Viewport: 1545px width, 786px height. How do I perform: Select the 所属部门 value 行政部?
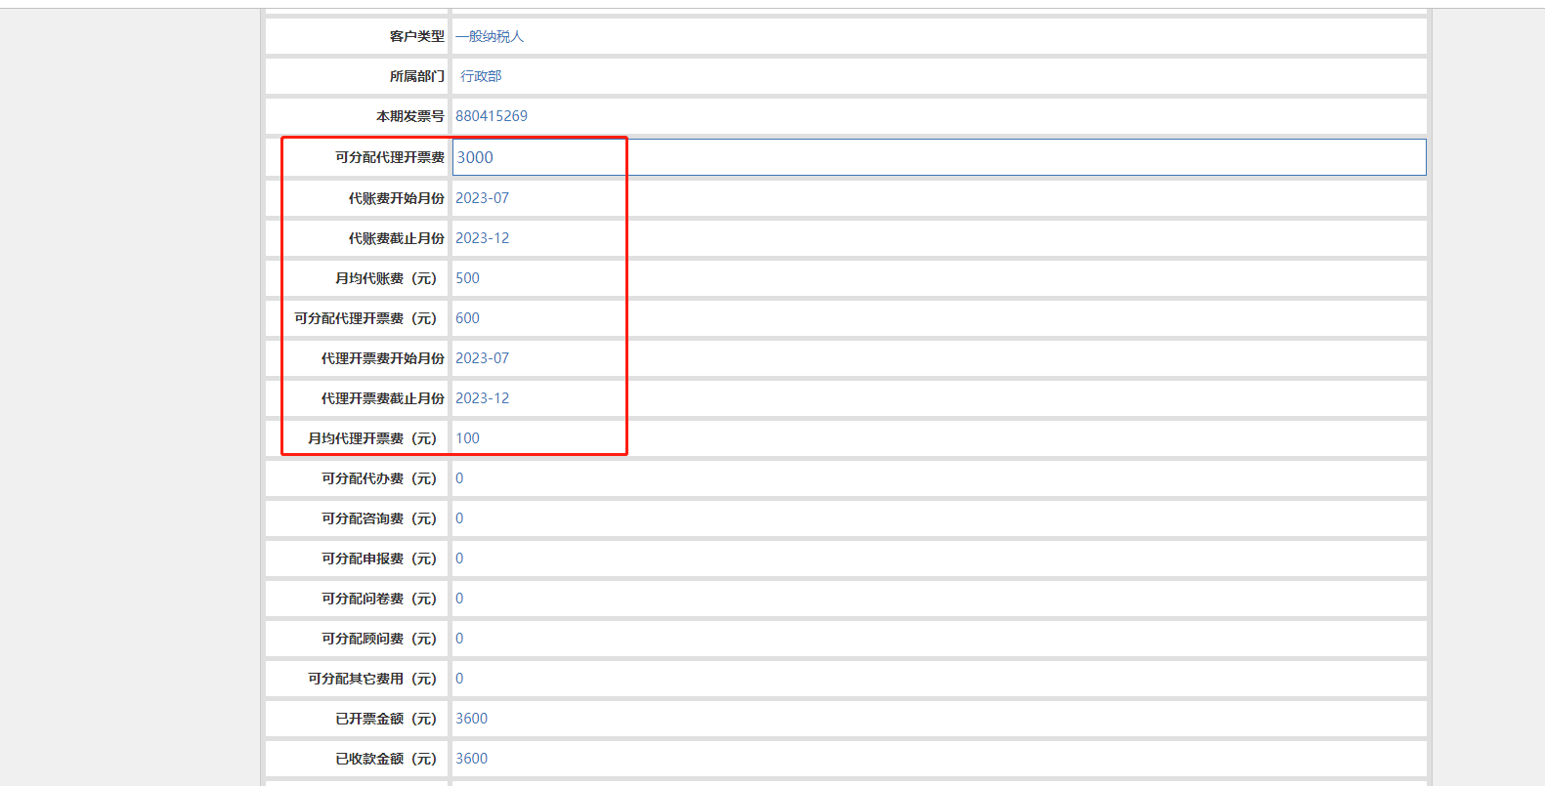point(481,76)
